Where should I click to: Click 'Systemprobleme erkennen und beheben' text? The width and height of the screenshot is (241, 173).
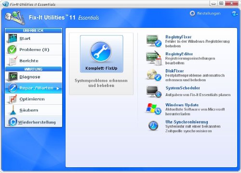tap(101, 83)
